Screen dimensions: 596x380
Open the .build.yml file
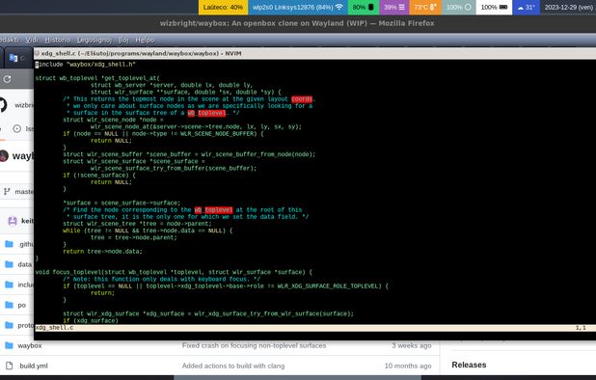[x=33, y=366]
